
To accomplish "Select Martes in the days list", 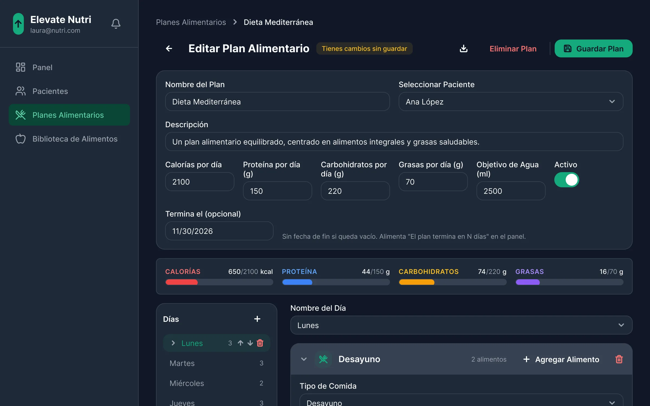I will pyautogui.click(x=217, y=363).
